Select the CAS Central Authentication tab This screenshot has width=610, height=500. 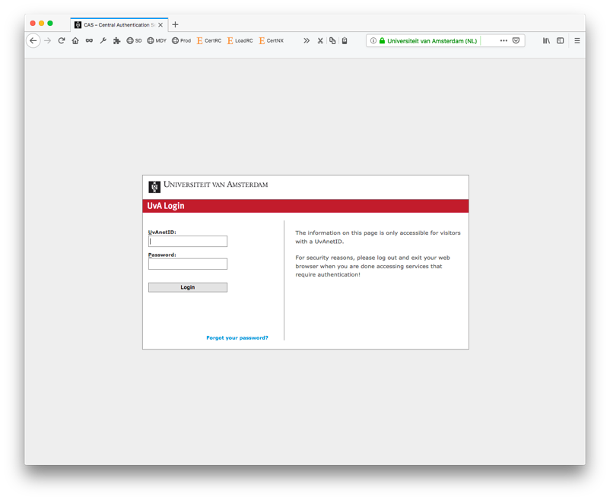point(119,24)
